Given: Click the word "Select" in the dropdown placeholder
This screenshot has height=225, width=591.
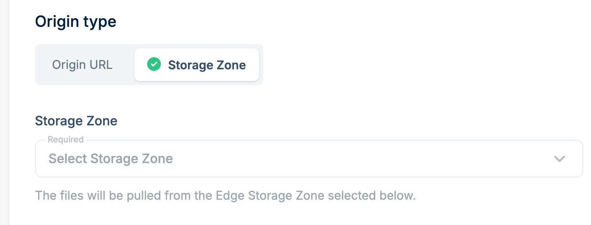Looking at the screenshot, I should [x=68, y=158].
